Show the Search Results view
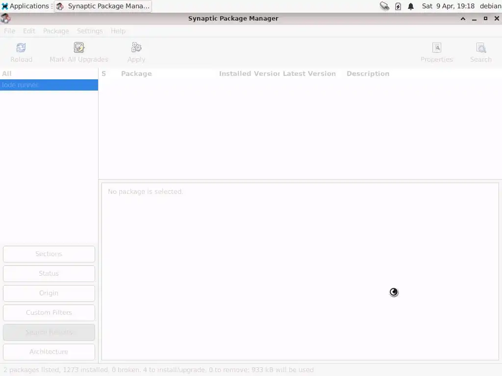 [x=49, y=332]
